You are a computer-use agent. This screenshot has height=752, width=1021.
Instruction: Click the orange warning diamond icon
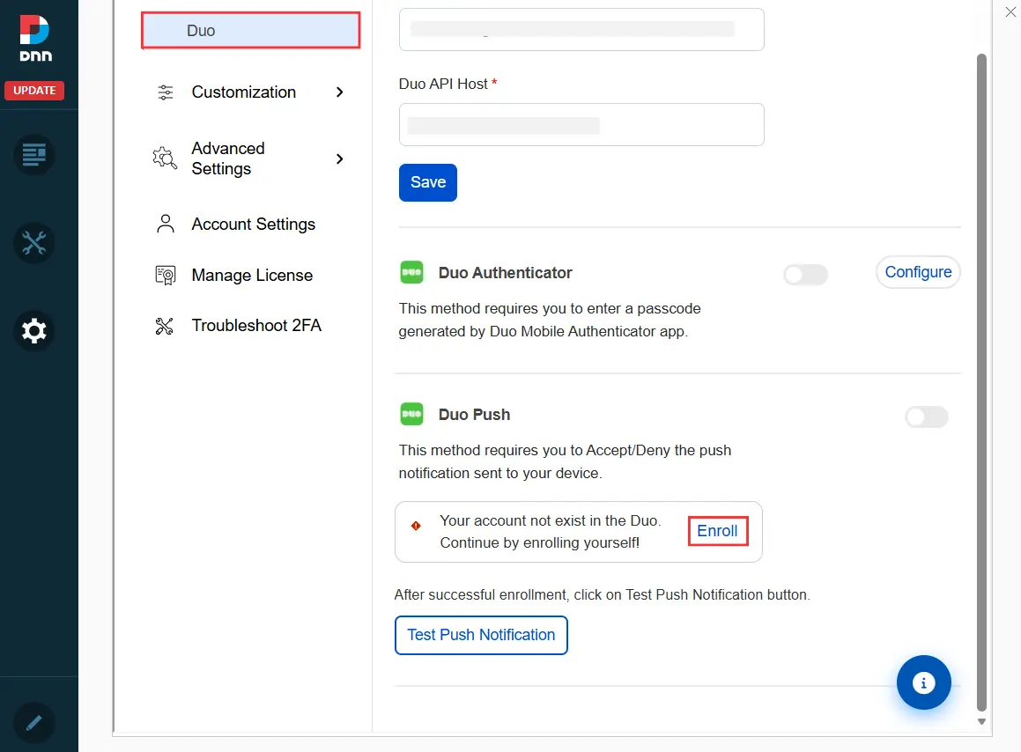416,526
